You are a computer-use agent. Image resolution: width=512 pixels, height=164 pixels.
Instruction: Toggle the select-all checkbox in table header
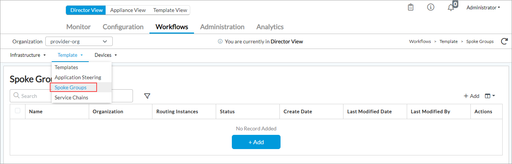(x=18, y=111)
